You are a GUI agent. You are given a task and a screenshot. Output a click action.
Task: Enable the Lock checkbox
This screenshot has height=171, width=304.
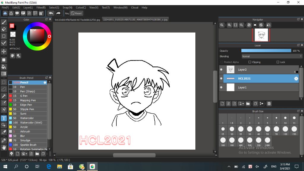[x=278, y=62]
